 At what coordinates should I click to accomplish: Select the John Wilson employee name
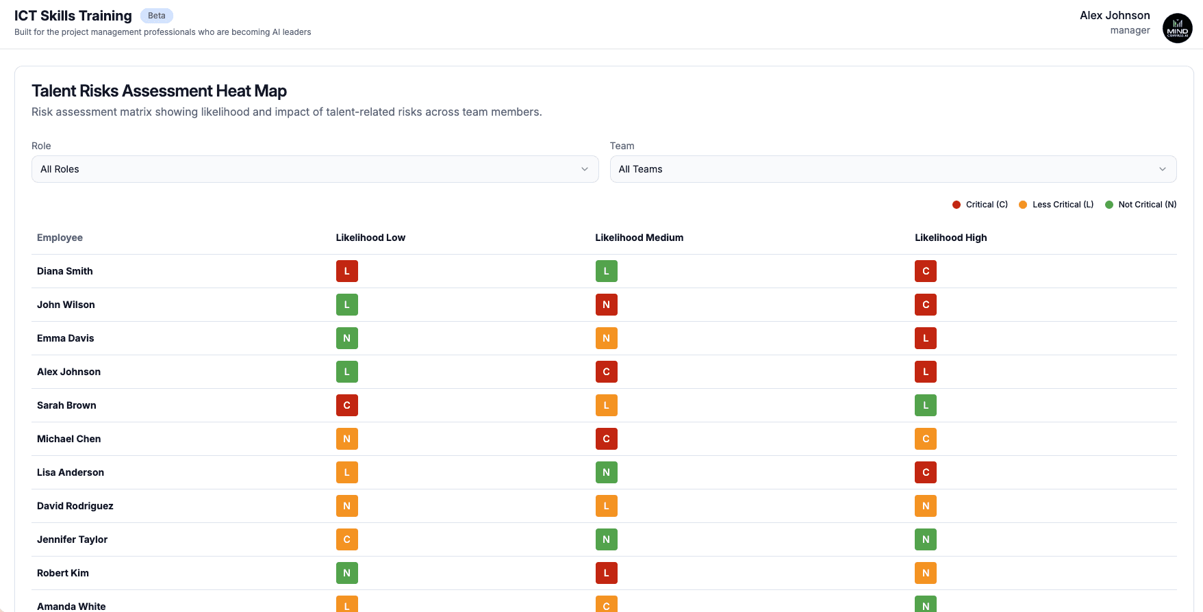pyautogui.click(x=66, y=305)
